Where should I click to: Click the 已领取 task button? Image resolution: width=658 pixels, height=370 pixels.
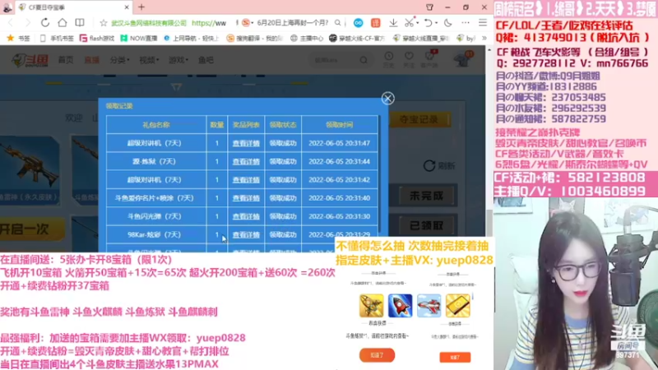point(426,225)
